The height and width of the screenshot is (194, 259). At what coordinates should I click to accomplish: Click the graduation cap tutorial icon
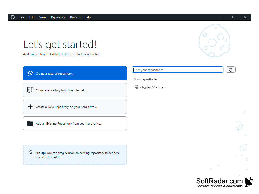pos(30,73)
